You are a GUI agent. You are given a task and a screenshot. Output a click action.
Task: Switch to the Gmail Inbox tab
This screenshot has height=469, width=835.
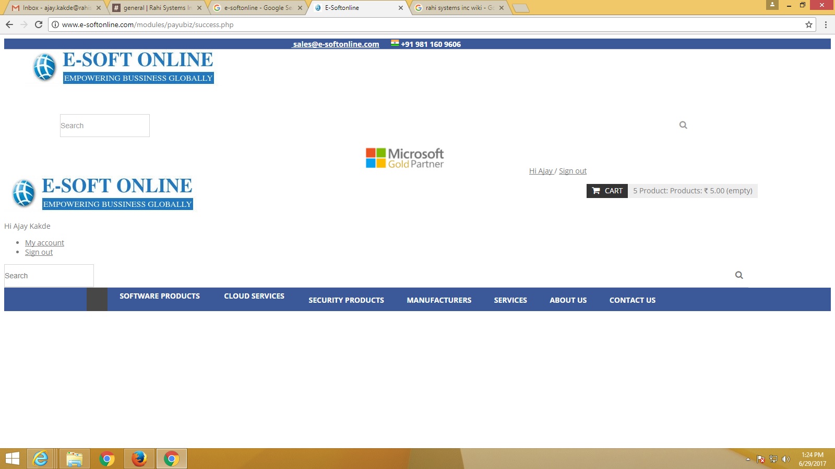point(56,8)
